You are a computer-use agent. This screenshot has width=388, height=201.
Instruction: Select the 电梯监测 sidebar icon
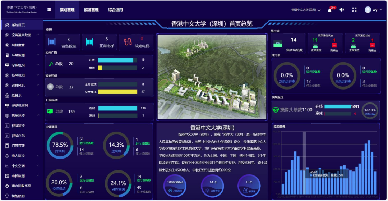pyautogui.click(x=7, y=176)
